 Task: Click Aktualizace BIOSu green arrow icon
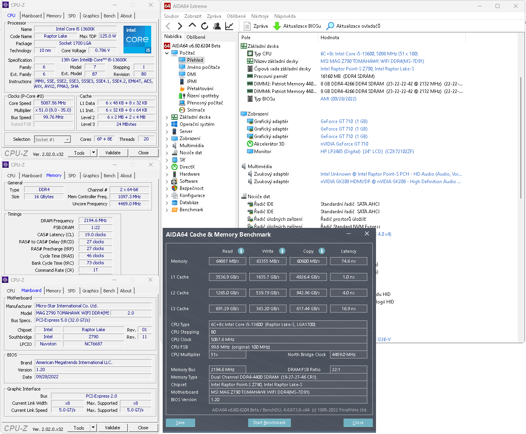coord(277,26)
